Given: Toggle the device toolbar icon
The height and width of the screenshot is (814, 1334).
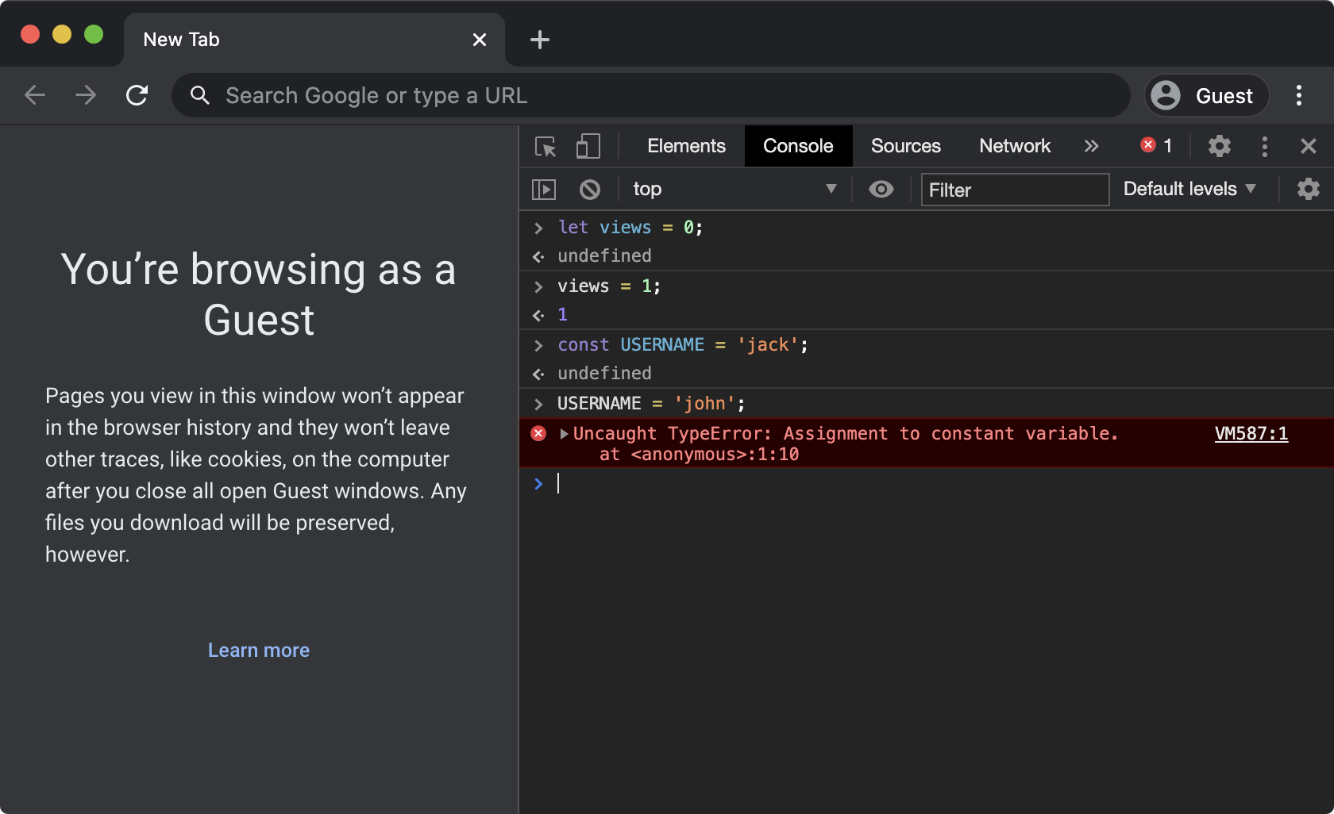Looking at the screenshot, I should coord(588,146).
